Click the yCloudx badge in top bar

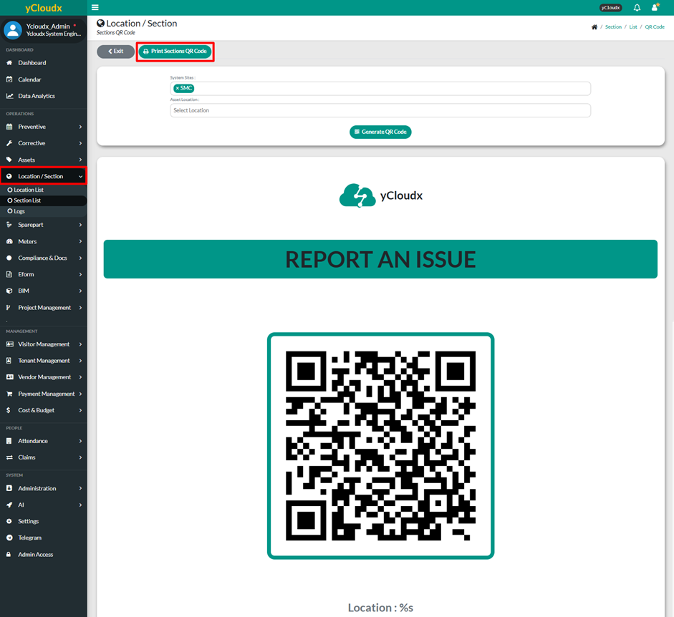[x=610, y=7]
